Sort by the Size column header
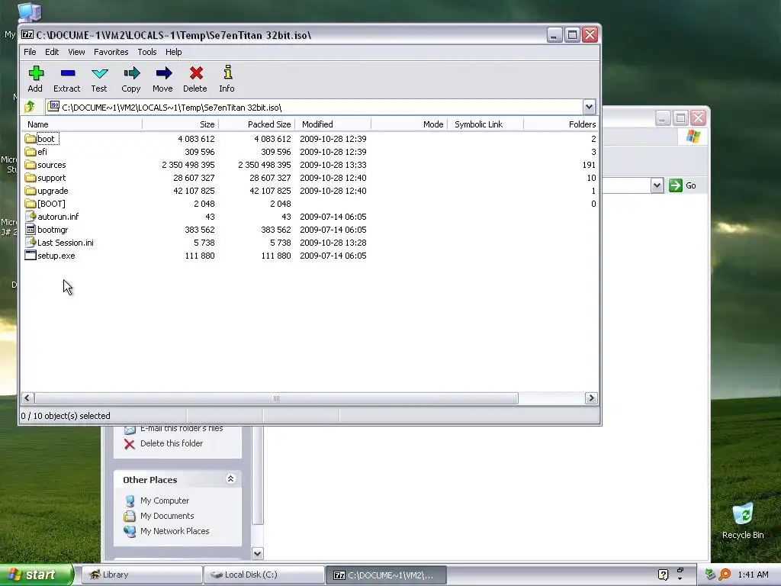Screen dimensions: 781x586 coord(180,124)
